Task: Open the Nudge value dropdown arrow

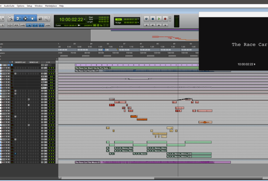Action: 138,22
